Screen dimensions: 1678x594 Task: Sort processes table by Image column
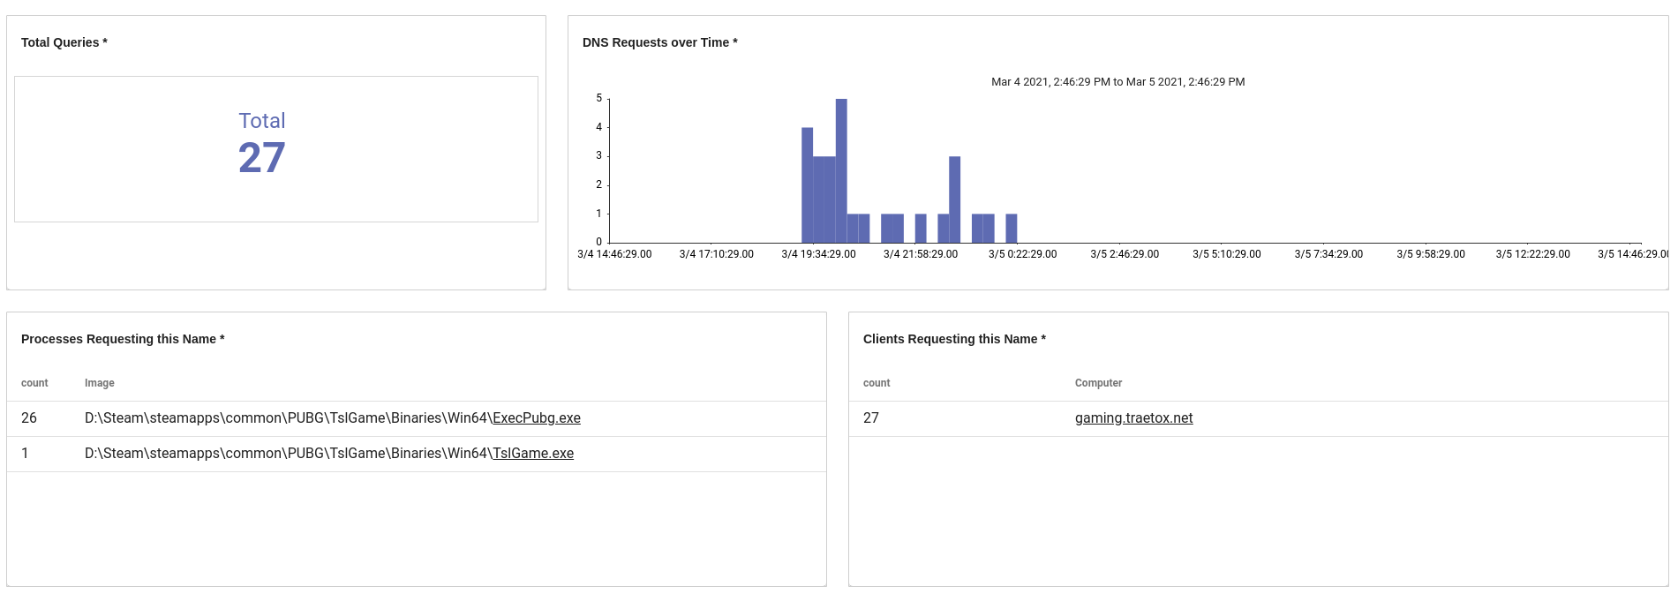coord(100,383)
